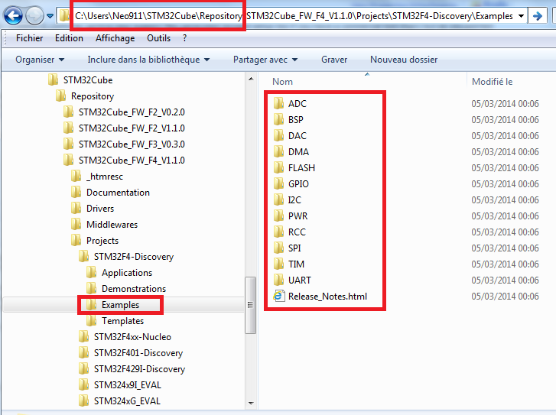Click the UART modified date cell

click(x=505, y=280)
